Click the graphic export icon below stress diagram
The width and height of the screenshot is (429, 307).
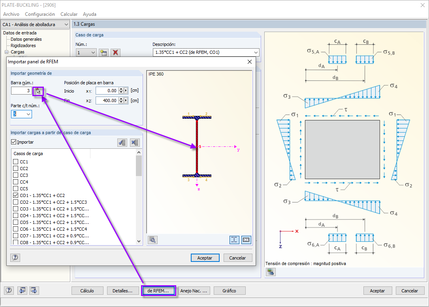click(271, 272)
